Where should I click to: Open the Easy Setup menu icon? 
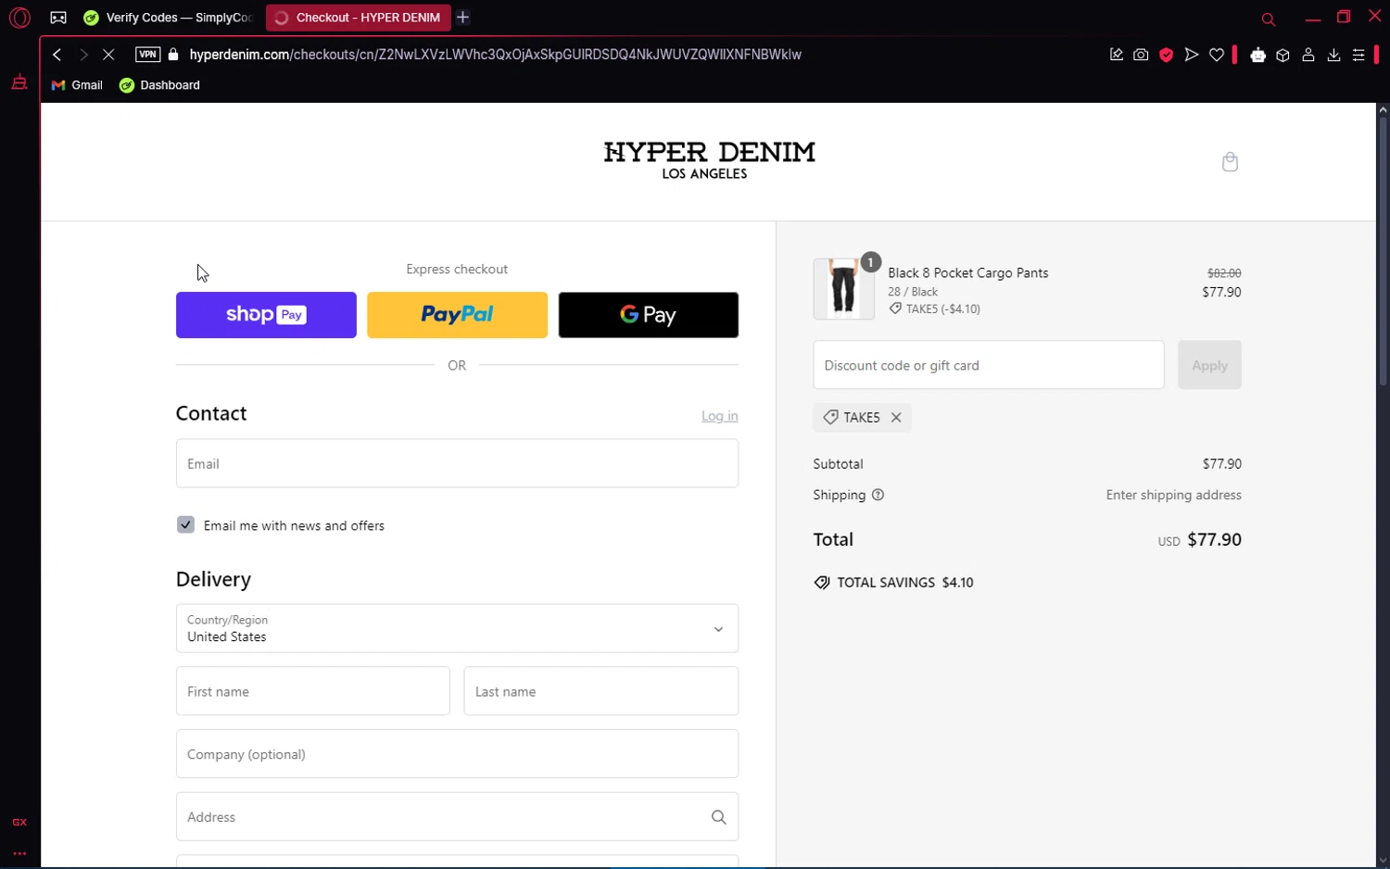[x=1358, y=55]
